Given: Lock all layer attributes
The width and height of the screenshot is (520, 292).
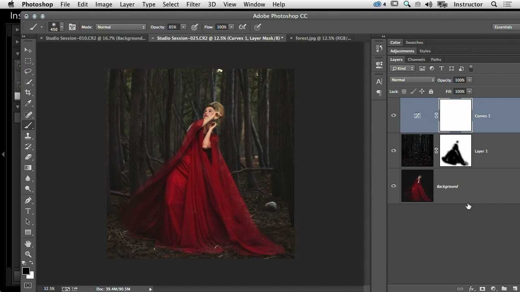Looking at the screenshot, I should pyautogui.click(x=431, y=92).
